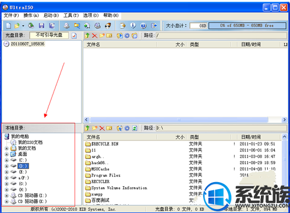Click the Make CD image icon
This screenshot has height=213, width=290.
click(x=66, y=26)
